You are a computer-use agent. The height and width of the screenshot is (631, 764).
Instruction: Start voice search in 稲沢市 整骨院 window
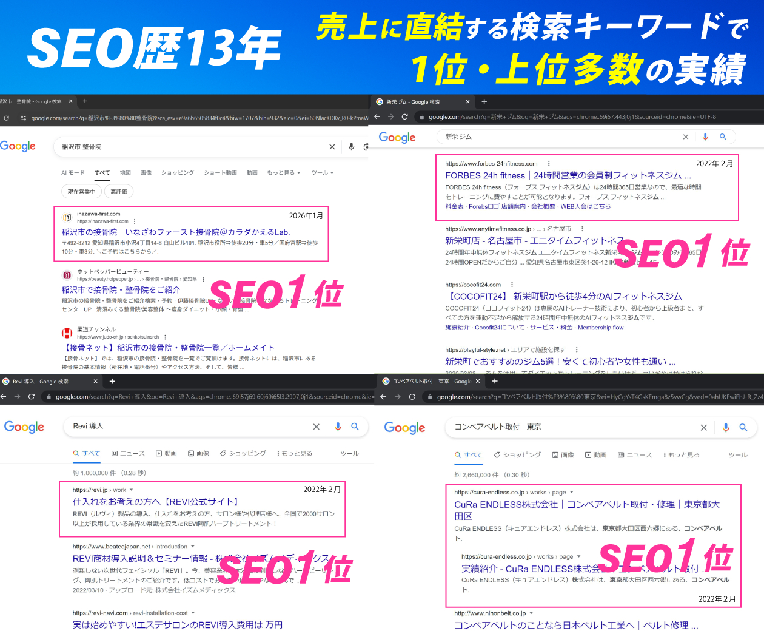click(x=351, y=147)
